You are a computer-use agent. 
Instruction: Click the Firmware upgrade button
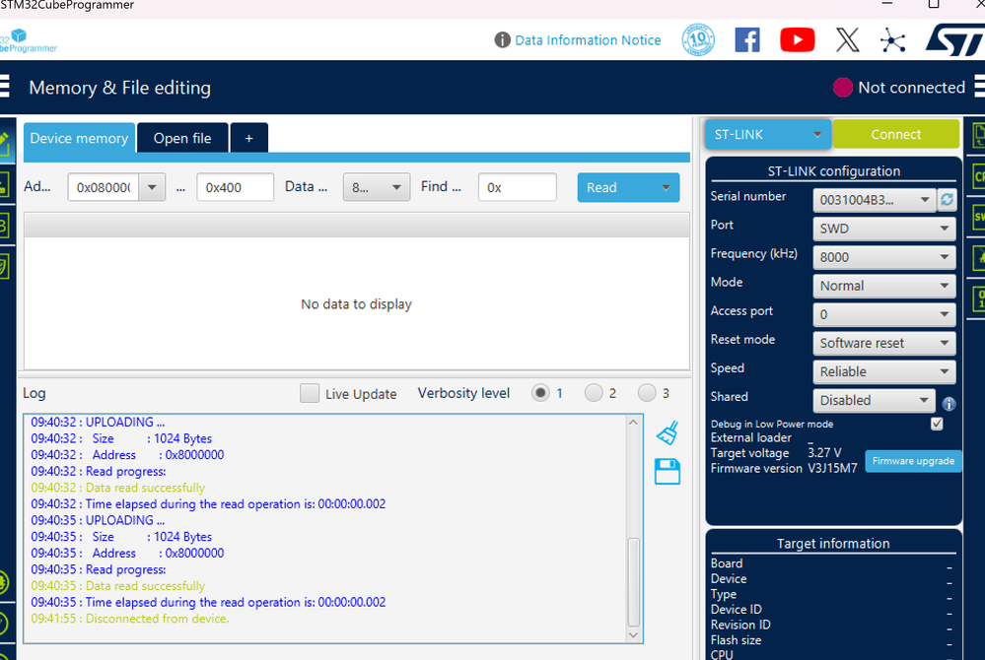(913, 461)
